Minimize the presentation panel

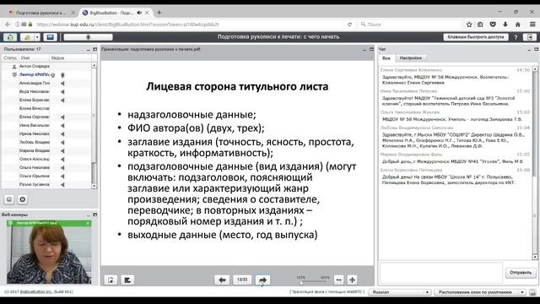tap(364, 50)
